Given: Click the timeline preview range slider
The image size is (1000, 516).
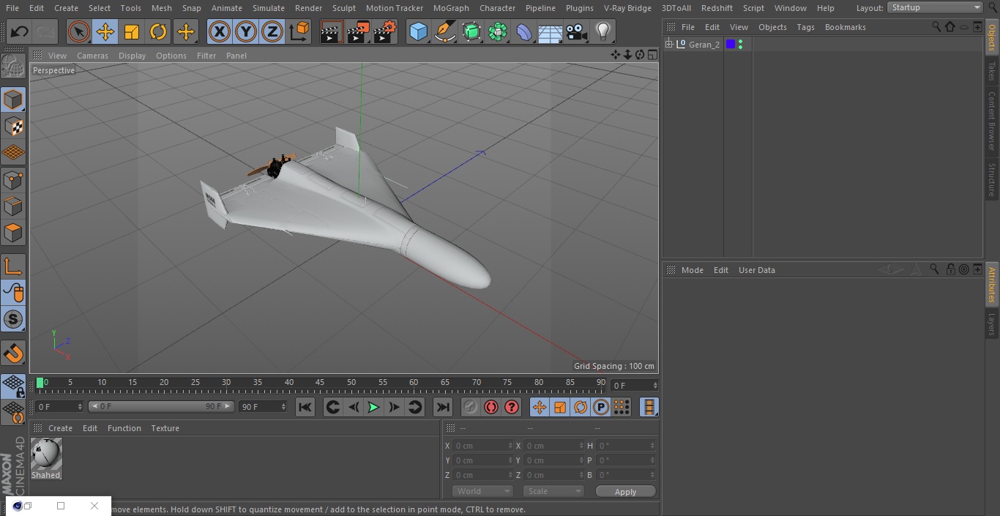Looking at the screenshot, I should point(161,406).
